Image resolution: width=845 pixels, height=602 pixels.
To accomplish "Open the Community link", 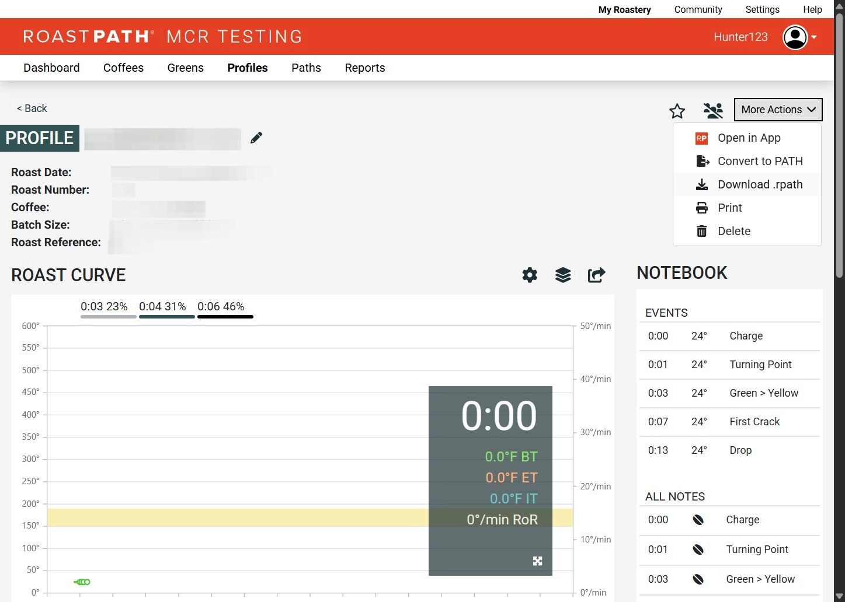I will pyautogui.click(x=698, y=9).
